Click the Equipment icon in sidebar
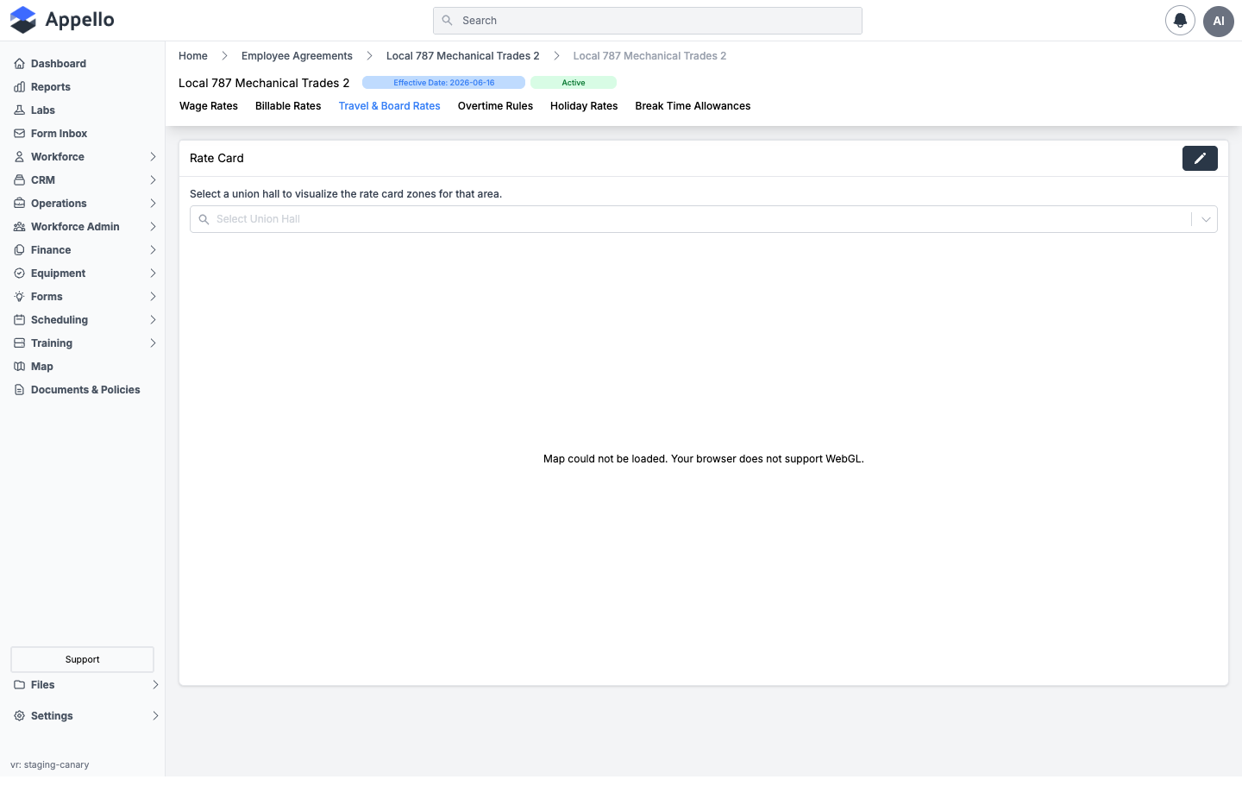1242x792 pixels. (x=19, y=273)
